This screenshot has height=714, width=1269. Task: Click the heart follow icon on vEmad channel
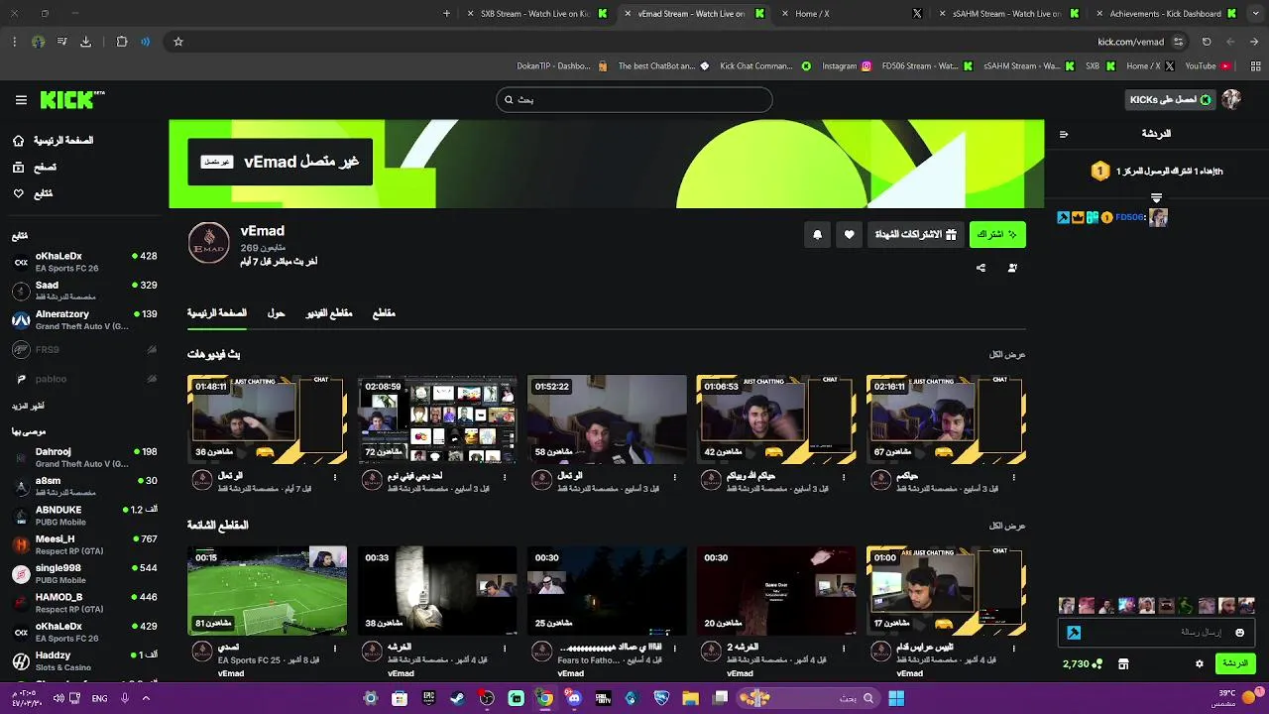tap(849, 235)
